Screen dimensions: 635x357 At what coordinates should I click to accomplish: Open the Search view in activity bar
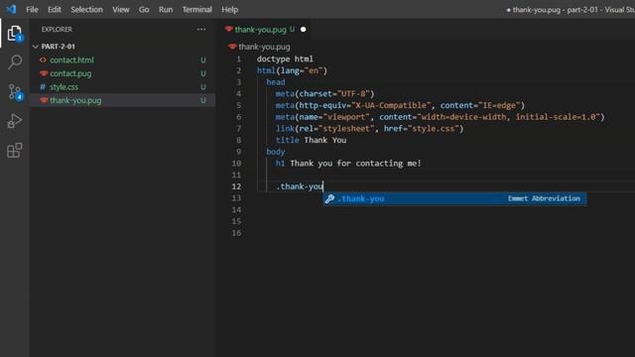[15, 62]
